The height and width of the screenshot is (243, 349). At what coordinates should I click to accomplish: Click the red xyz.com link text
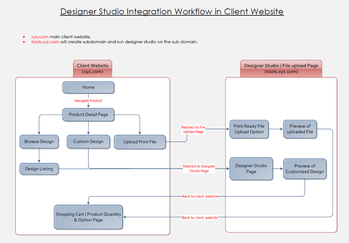pyautogui.click(x=40, y=37)
